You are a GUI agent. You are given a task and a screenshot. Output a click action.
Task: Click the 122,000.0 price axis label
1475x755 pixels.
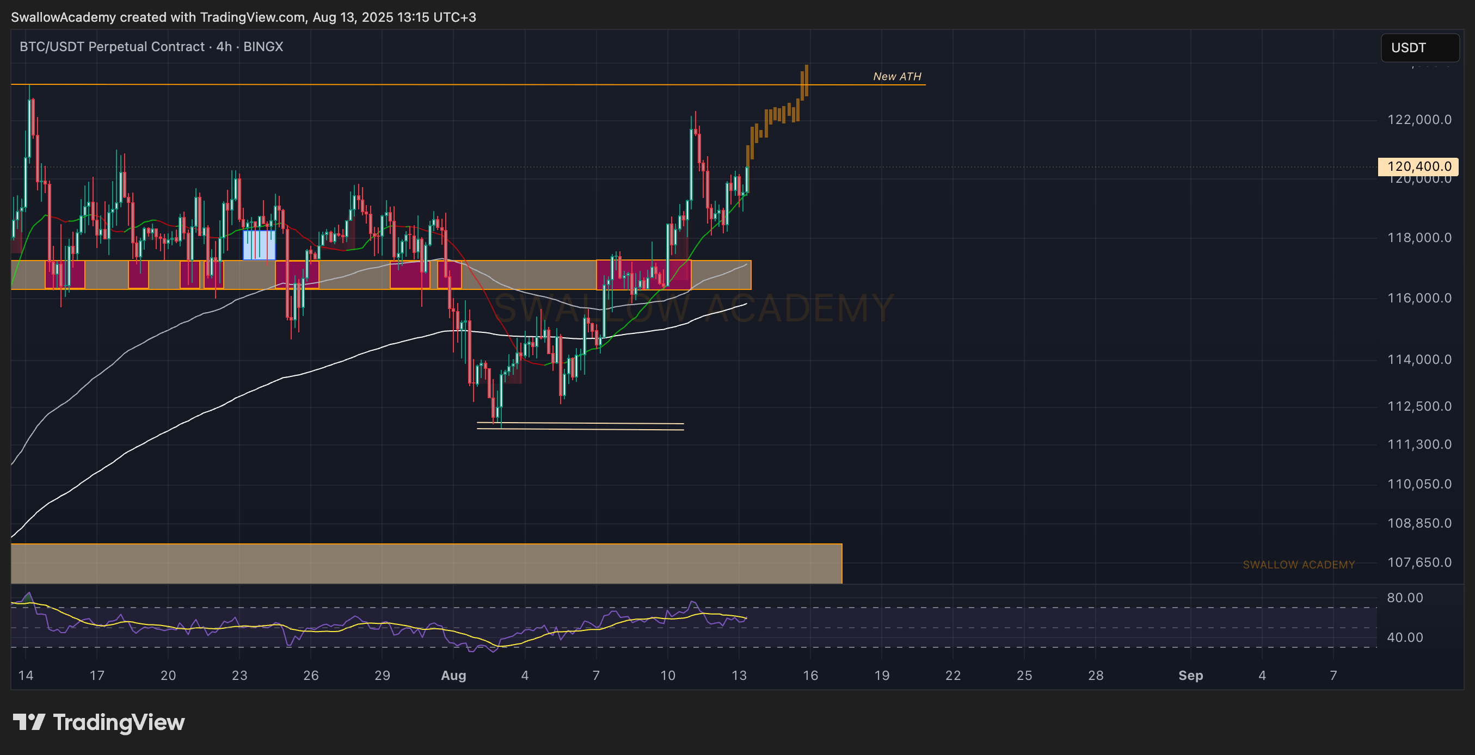1419,120
